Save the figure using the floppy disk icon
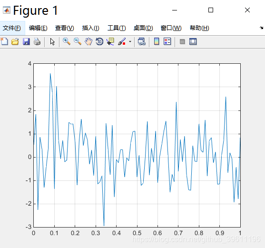Image resolution: width=265 pixels, height=248 pixels. (x=26, y=41)
